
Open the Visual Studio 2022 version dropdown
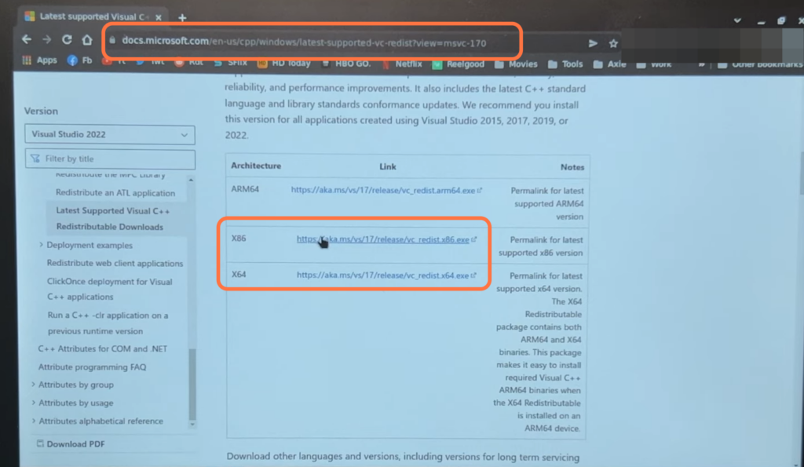[x=110, y=134]
